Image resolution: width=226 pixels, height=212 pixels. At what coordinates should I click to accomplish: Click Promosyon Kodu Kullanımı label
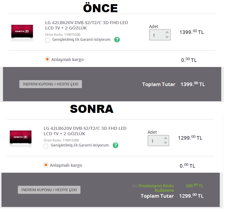click(x=156, y=188)
